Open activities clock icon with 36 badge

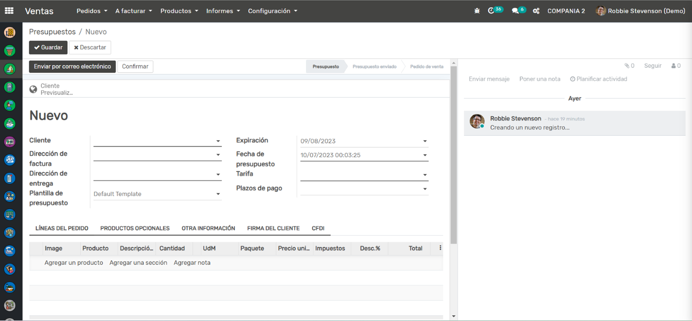[x=491, y=11]
